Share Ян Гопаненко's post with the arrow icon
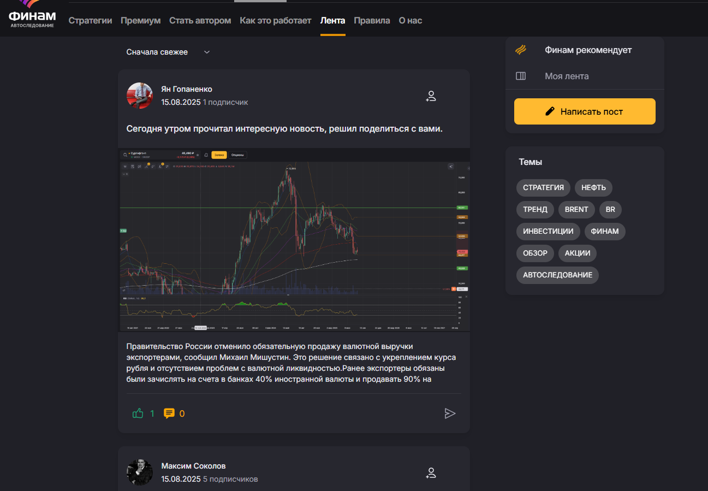The image size is (708, 491). (450, 413)
